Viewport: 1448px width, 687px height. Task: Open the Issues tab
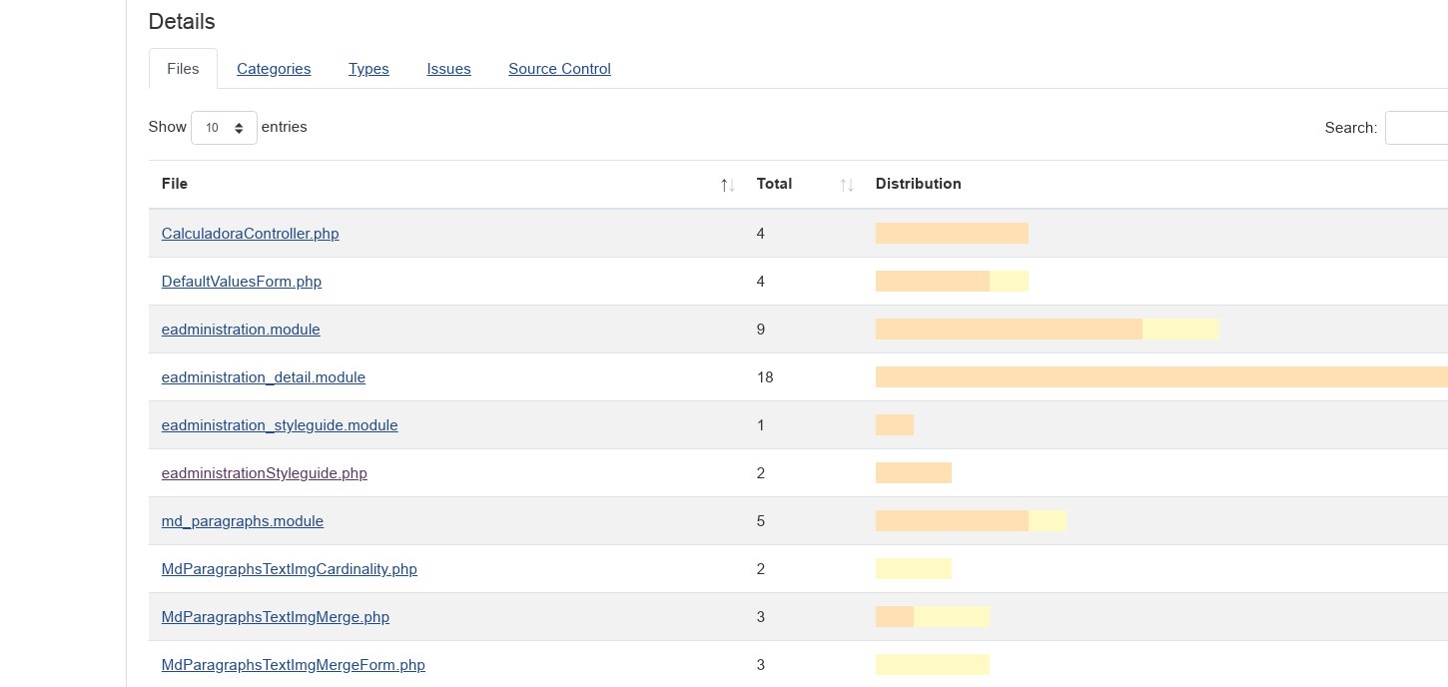pos(448,69)
